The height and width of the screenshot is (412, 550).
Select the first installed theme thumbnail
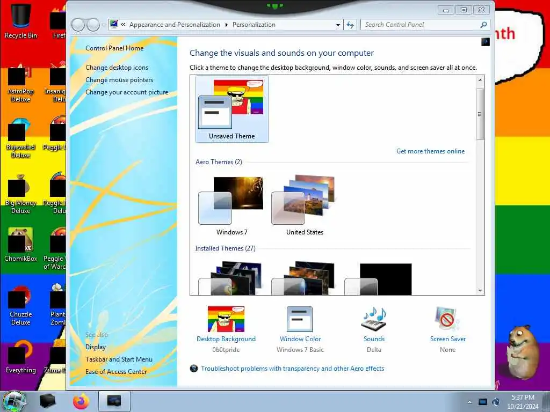[x=230, y=278]
